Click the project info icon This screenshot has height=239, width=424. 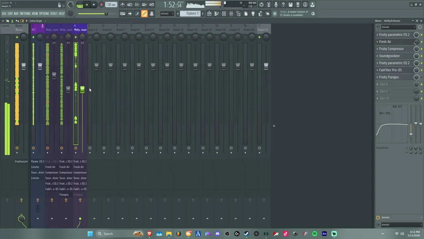click(x=305, y=5)
